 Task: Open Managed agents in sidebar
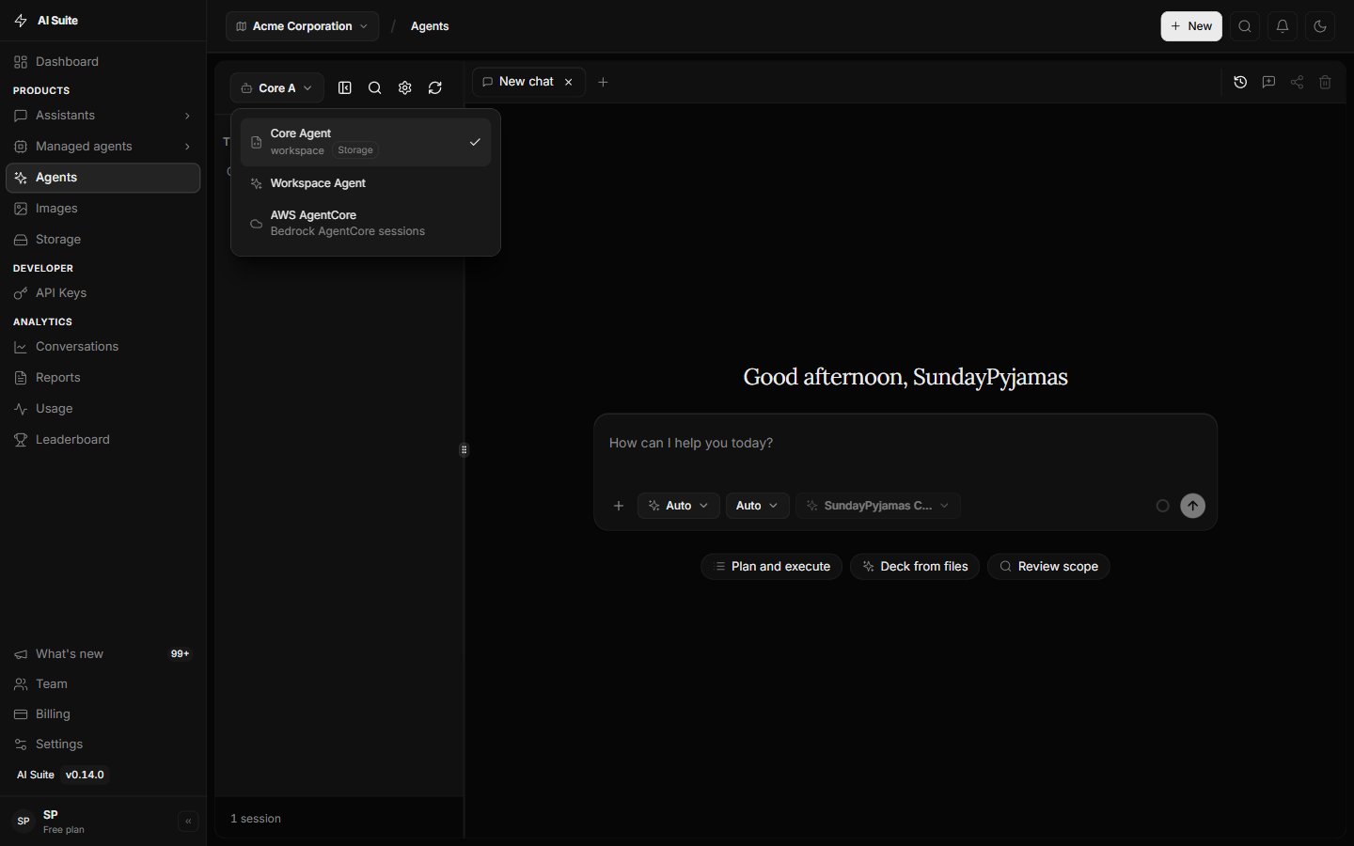point(103,147)
